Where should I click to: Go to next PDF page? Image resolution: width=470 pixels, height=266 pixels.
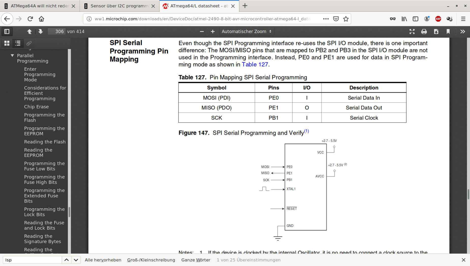click(x=40, y=32)
